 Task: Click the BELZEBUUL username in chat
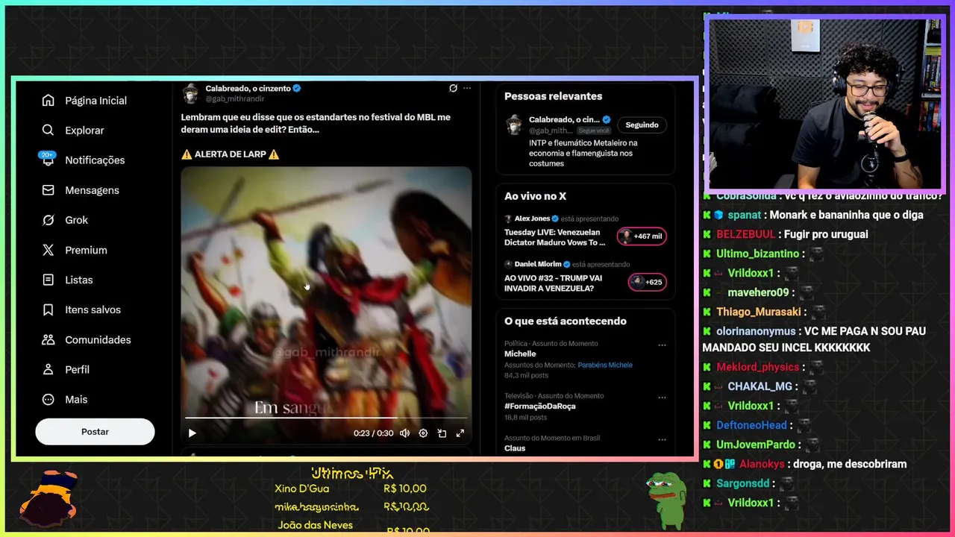[746, 234]
